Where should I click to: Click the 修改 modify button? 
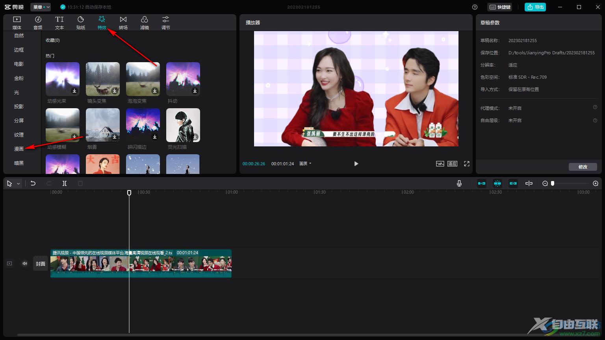[583, 167]
